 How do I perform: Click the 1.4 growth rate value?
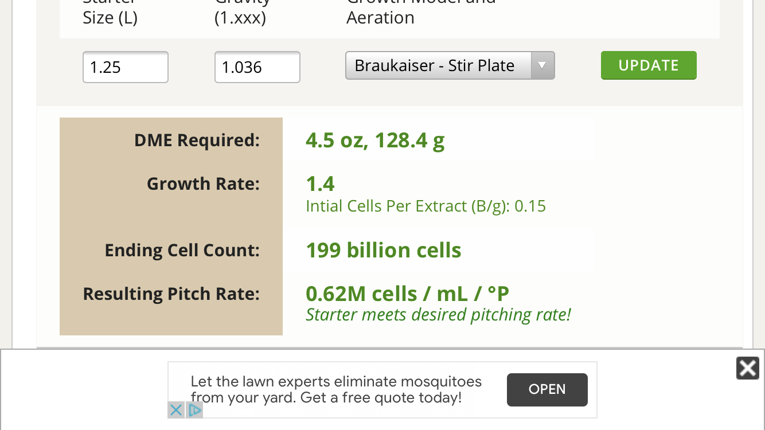pos(320,183)
